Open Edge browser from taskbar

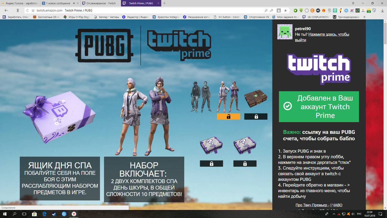pos(44,214)
